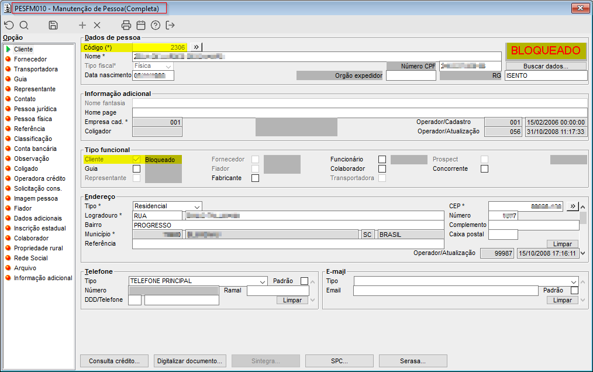Open Rede Social option
Screen dimensions: 593x372
(31, 258)
